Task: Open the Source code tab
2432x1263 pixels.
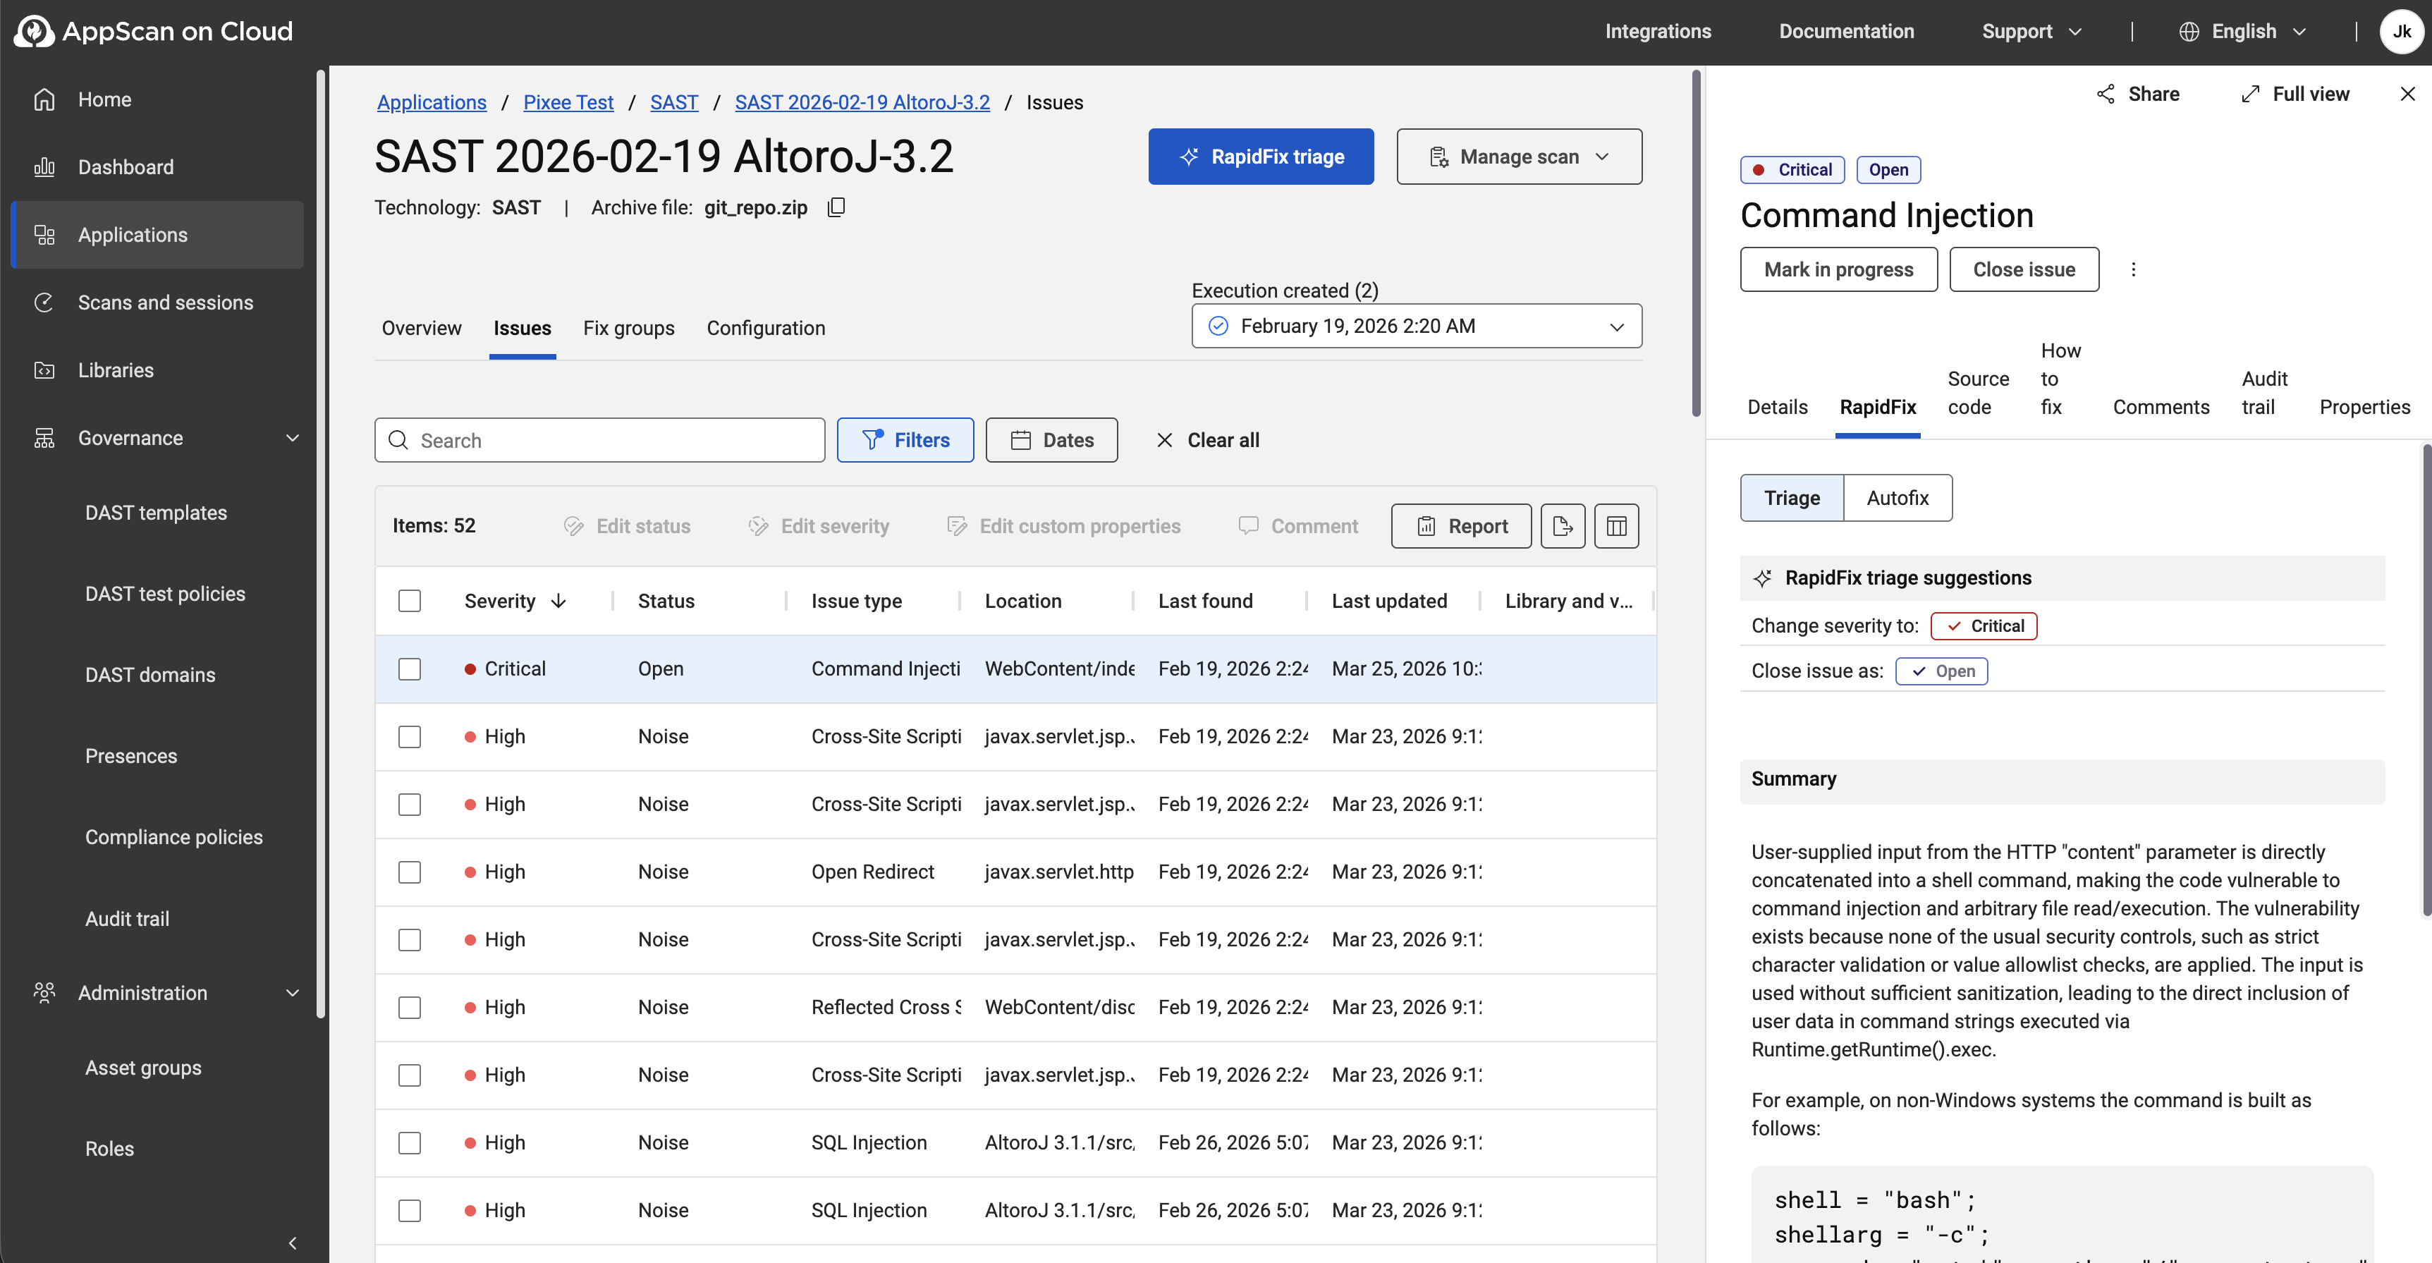Action: pyautogui.click(x=1978, y=393)
